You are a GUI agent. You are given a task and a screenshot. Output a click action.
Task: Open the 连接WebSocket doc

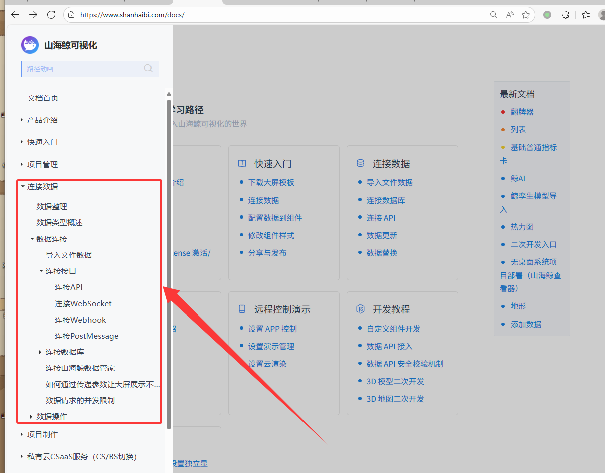click(x=83, y=303)
